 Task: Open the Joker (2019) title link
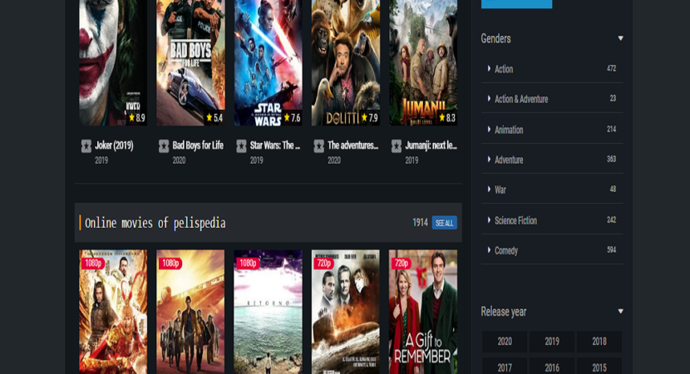click(115, 145)
